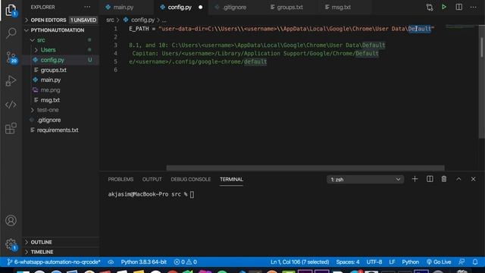Click the git branch 6-whatsapp-automation-no-qrcode
This screenshot has width=485, height=273.
[54, 262]
